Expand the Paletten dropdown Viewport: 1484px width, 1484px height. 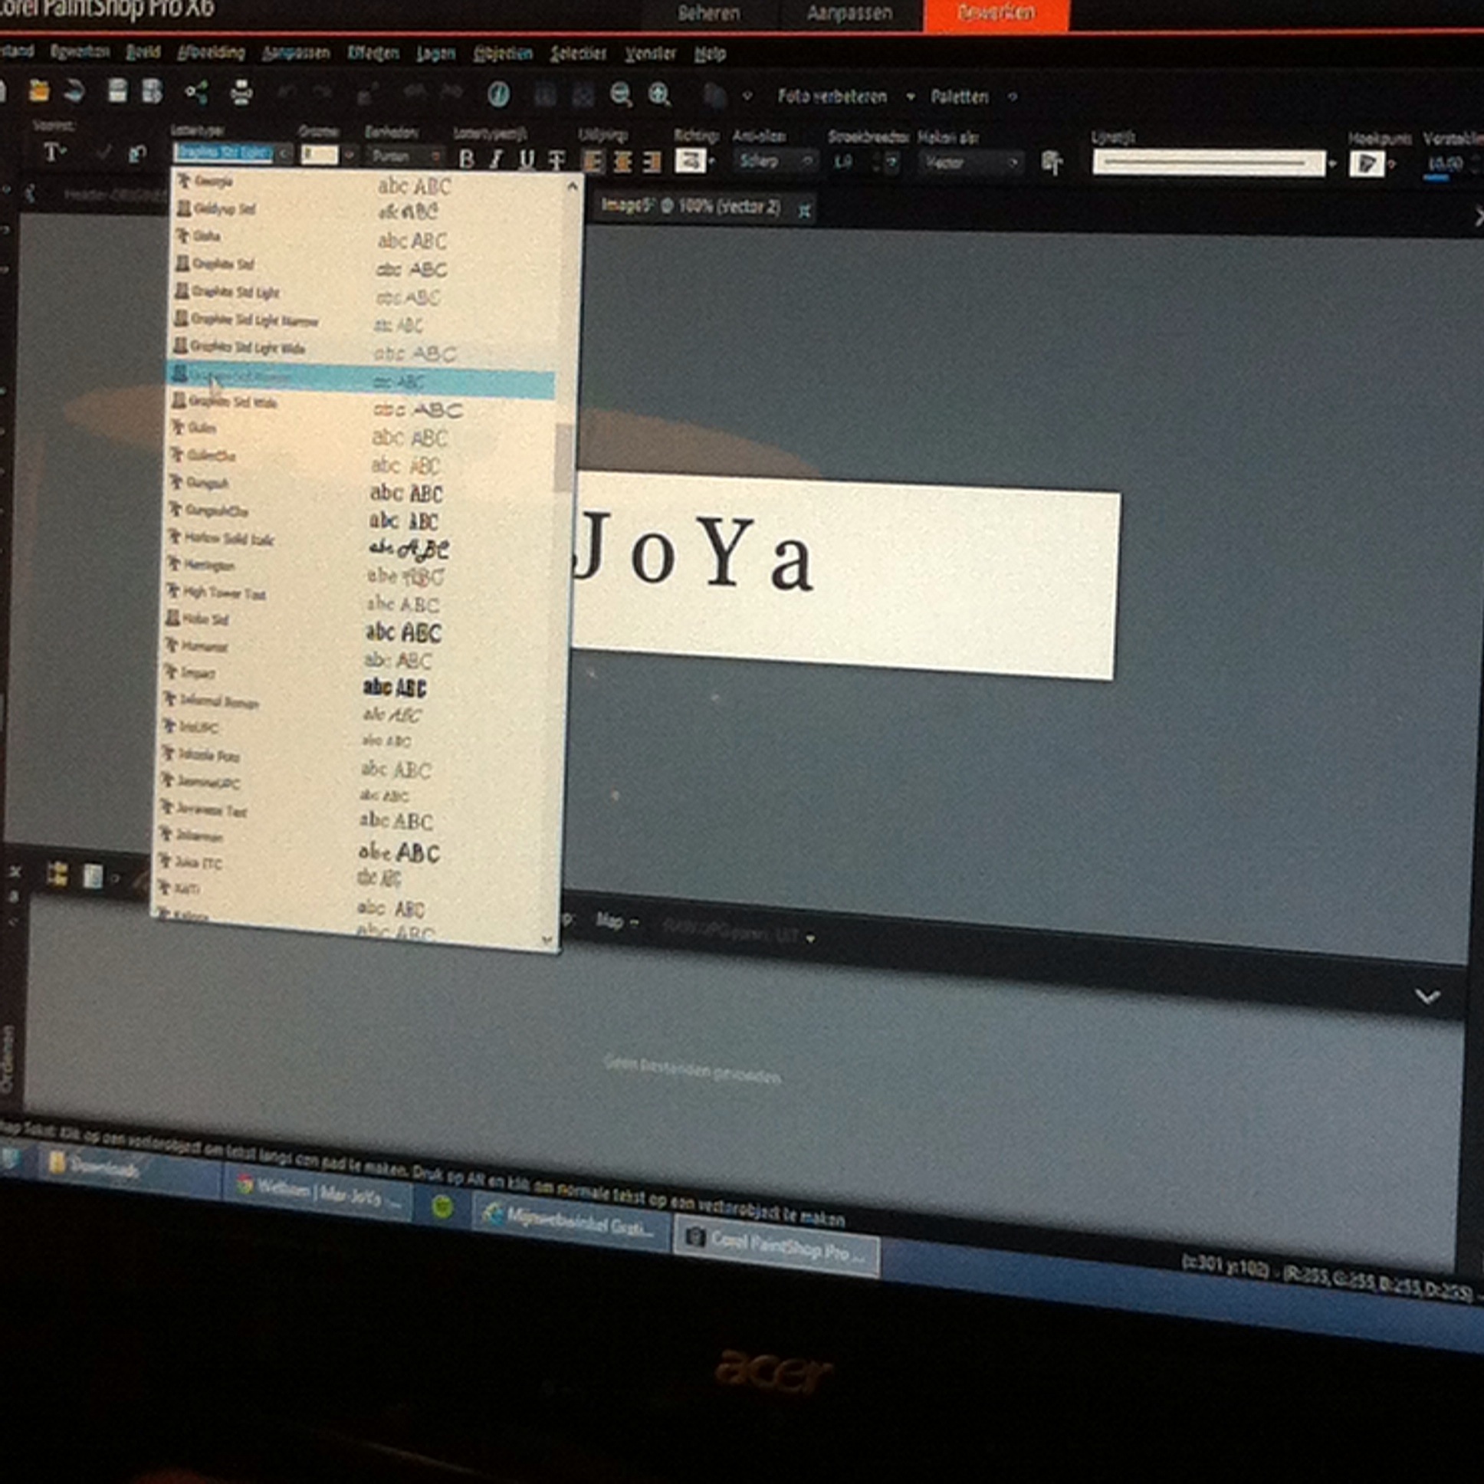1013,97
